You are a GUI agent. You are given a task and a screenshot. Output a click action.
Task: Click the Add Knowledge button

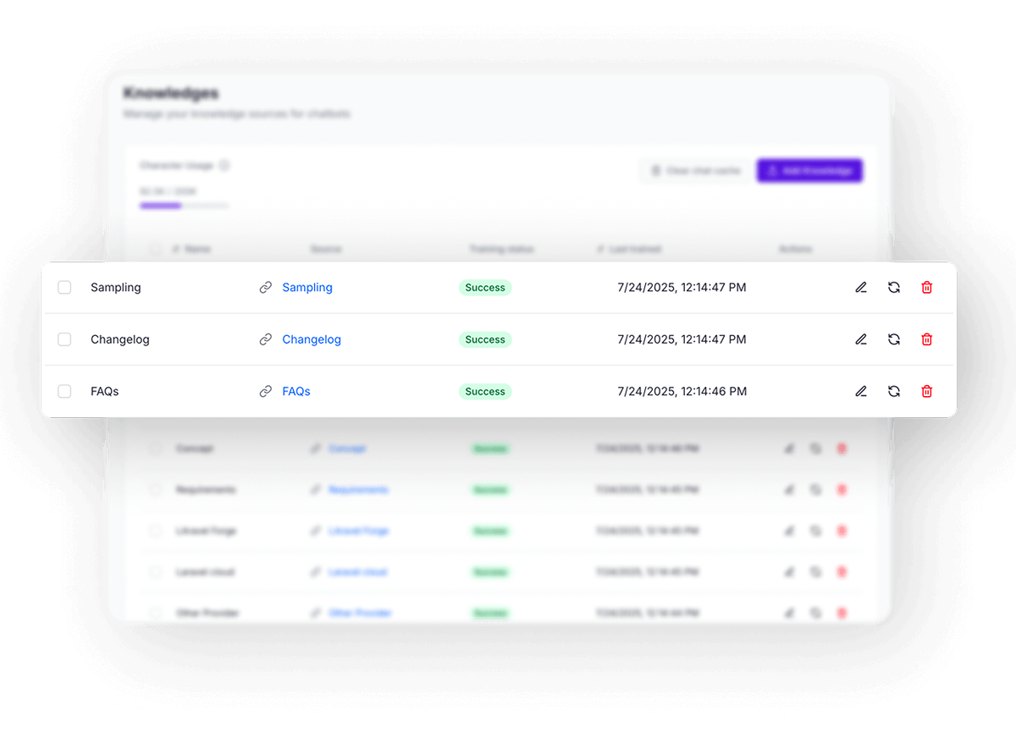809,171
